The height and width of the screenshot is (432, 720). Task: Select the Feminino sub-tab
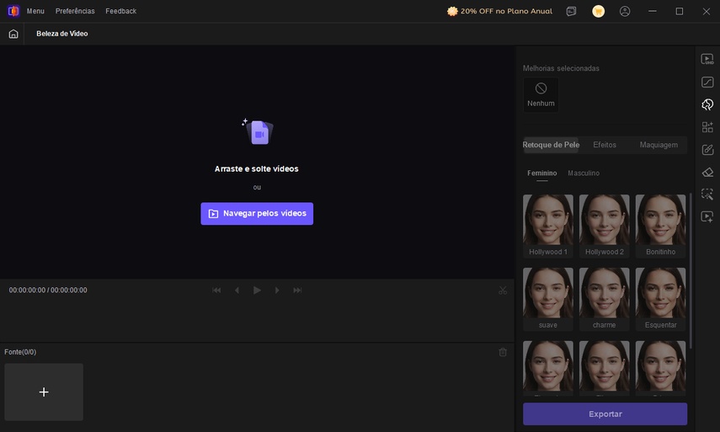click(541, 173)
